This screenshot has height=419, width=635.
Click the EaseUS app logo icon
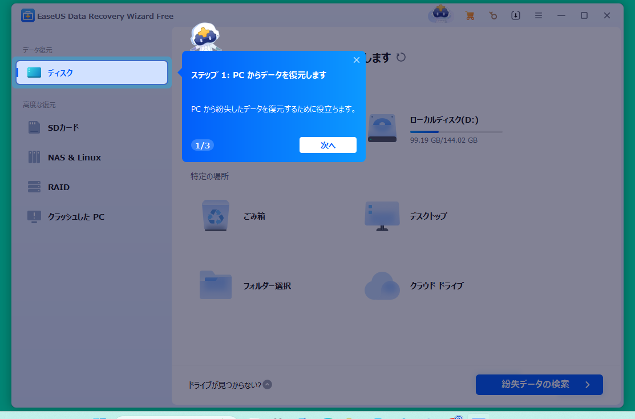(27, 16)
